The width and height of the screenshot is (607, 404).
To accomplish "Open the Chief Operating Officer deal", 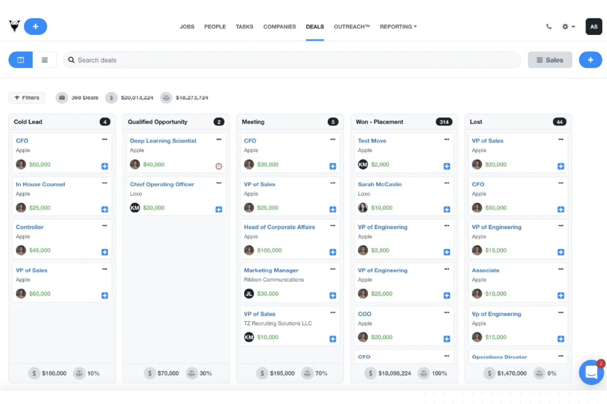I will click(162, 185).
